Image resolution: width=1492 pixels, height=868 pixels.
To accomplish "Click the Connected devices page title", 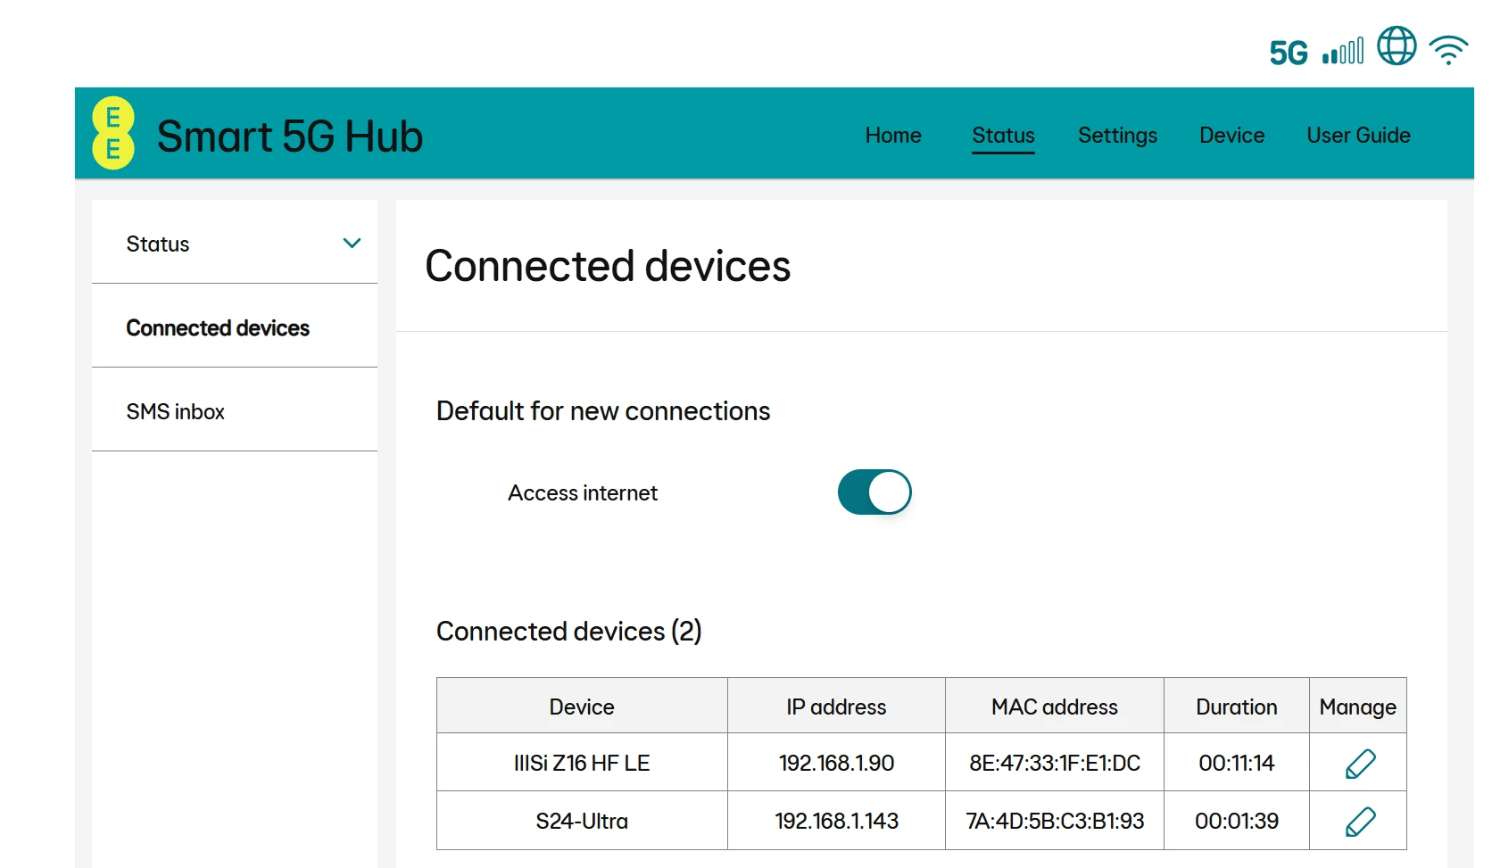I will pyautogui.click(x=608, y=266).
